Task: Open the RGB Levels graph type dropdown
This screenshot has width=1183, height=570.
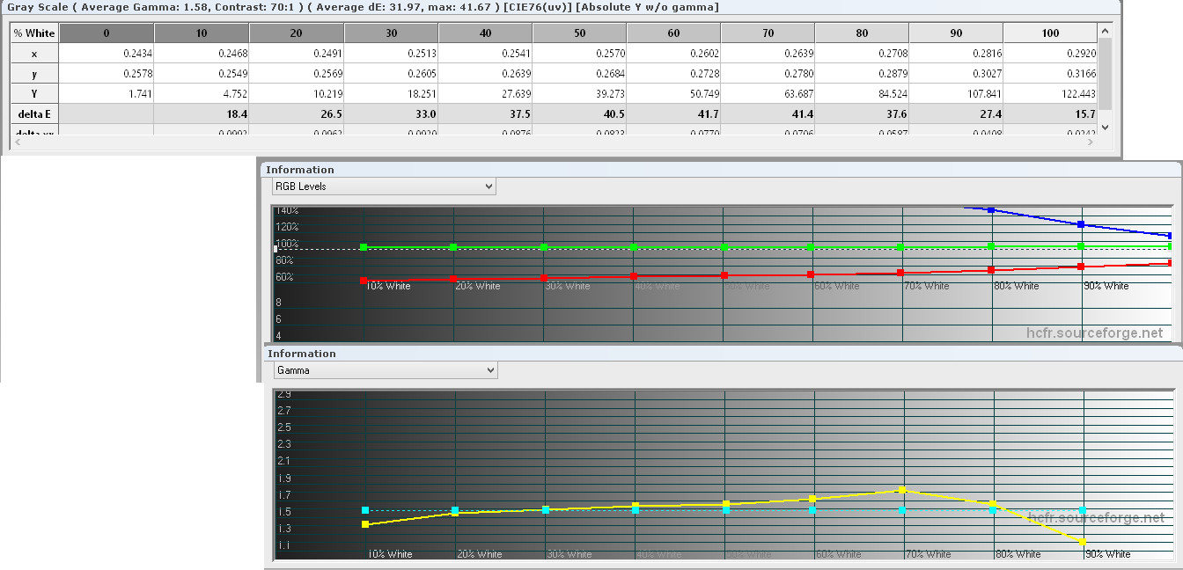Action: coord(384,186)
